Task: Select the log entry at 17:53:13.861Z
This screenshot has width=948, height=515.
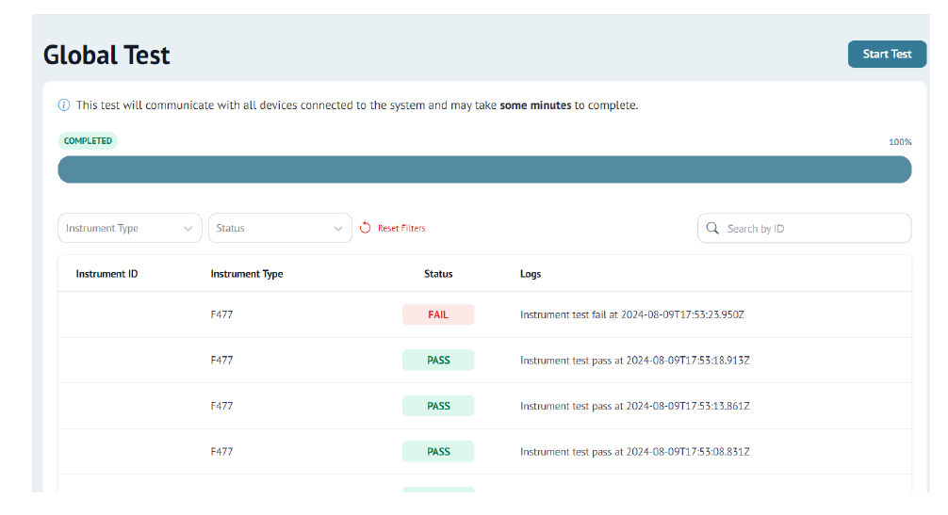Action: [634, 406]
